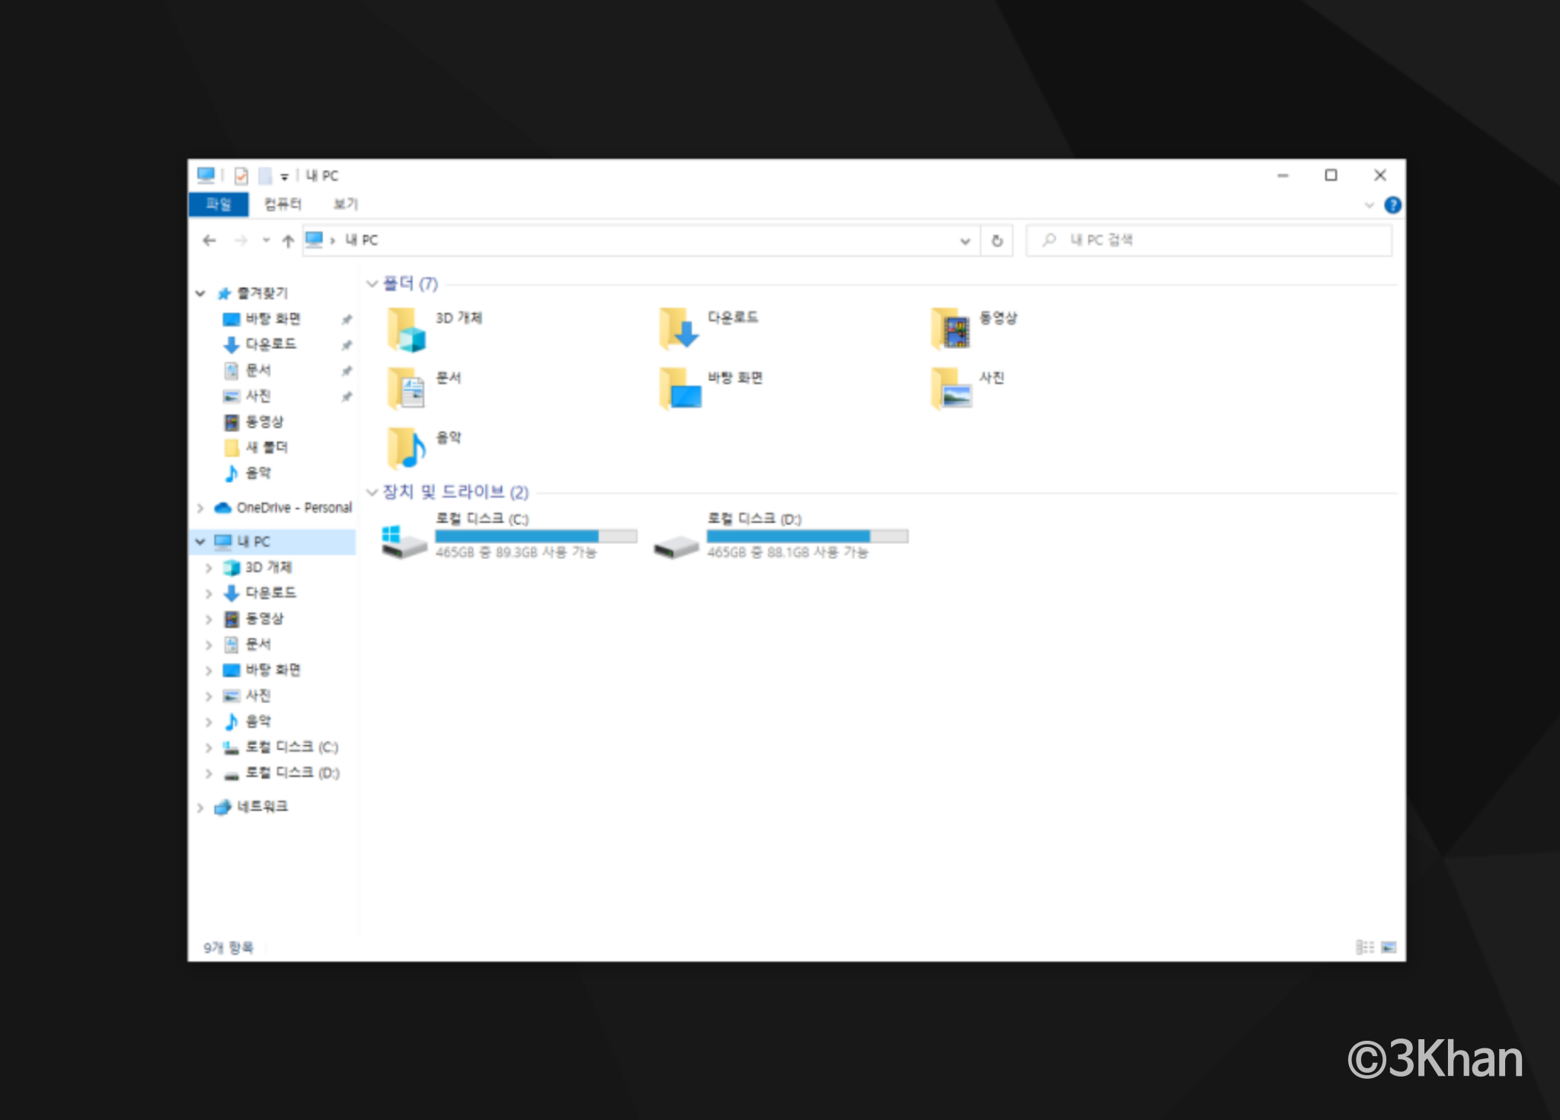The image size is (1560, 1120).
Task: Open 로컬 디스크 (C:) drive icon
Action: pyautogui.click(x=404, y=542)
